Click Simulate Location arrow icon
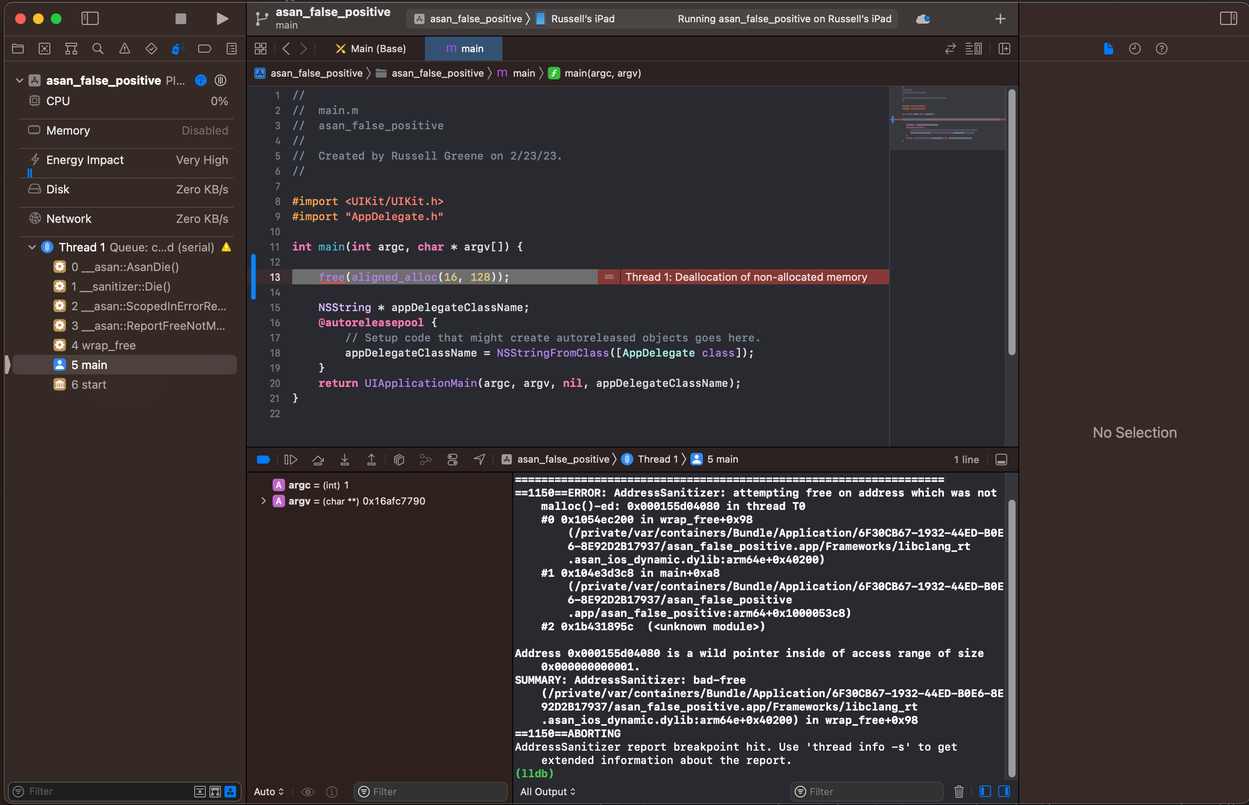Screen dimensions: 1249x805 tap(479, 460)
